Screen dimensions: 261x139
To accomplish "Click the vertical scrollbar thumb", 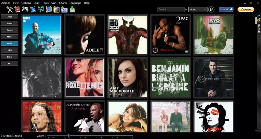I will pos(256,20).
